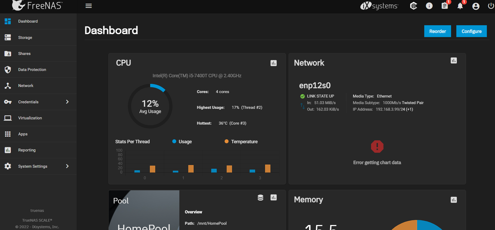This screenshot has height=230, width=495.
Task: Open Pool card reports chart icon
Action: coord(274,197)
